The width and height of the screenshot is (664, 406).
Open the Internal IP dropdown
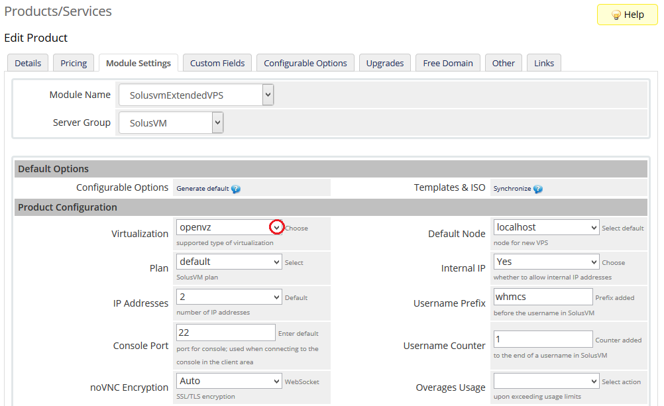[x=546, y=262]
